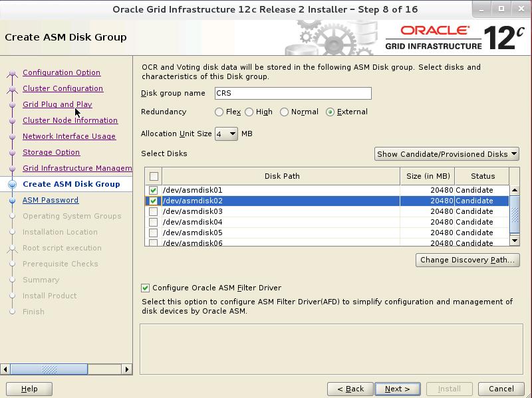The width and height of the screenshot is (532, 398).
Task: Uncheck the /dev/asmdisk02 checkbox
Action: pos(154,201)
